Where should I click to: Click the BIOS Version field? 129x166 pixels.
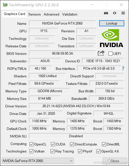pos(62,53)
